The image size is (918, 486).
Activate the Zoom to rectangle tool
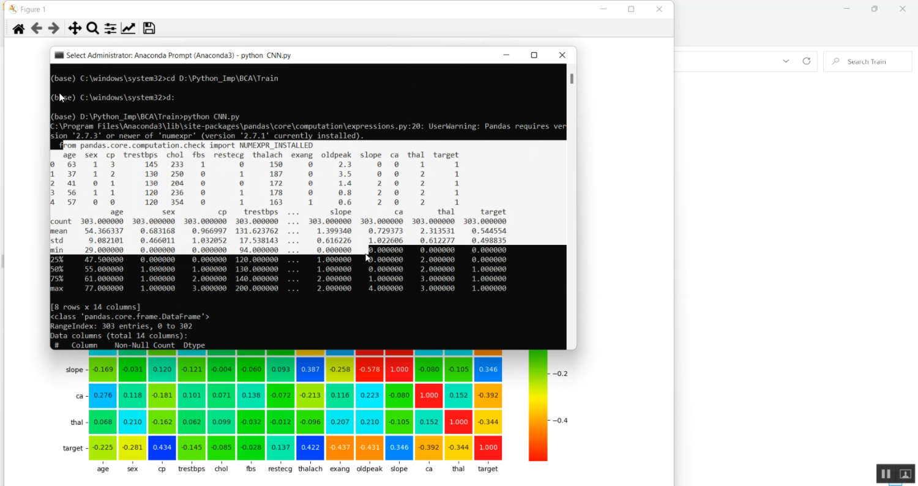[x=92, y=28]
